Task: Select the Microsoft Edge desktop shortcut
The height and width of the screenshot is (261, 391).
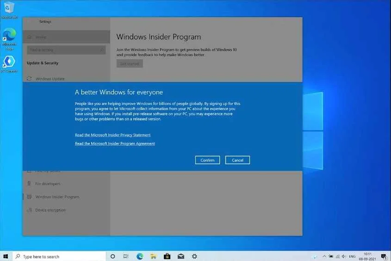Action: coord(9,39)
